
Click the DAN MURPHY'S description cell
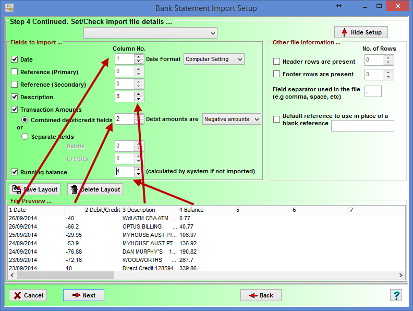(x=149, y=252)
